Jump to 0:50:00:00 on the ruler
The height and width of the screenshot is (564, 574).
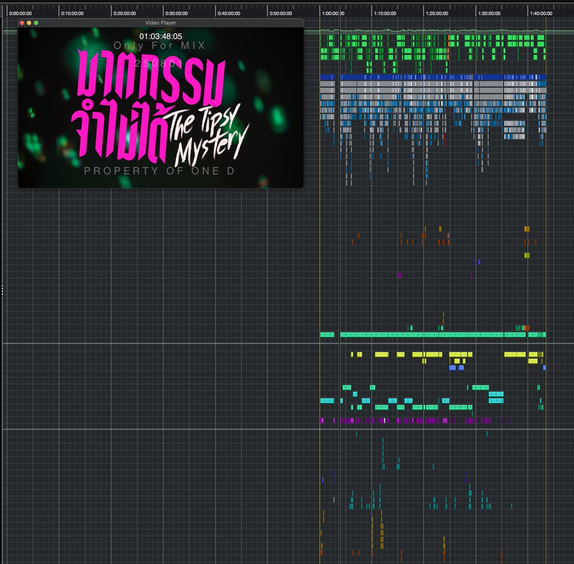pyautogui.click(x=281, y=13)
